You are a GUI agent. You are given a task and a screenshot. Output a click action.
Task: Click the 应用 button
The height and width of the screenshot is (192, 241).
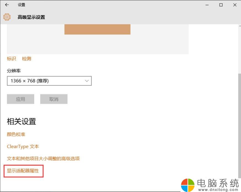[x=20, y=99]
